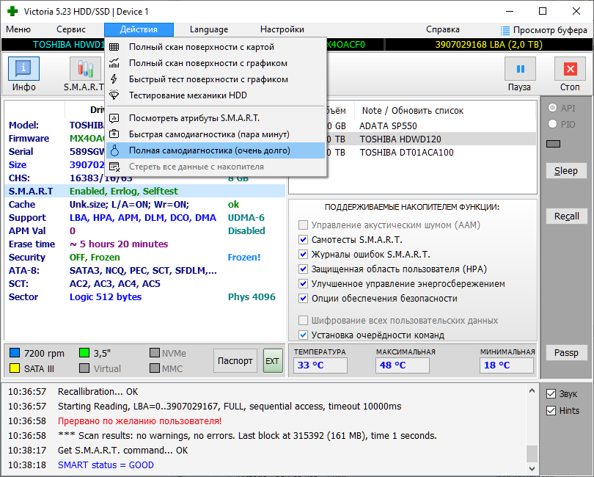The image size is (594, 477).
Task: Toggle Улучшенное управление энергосбережением checkbox
Action: point(303,283)
